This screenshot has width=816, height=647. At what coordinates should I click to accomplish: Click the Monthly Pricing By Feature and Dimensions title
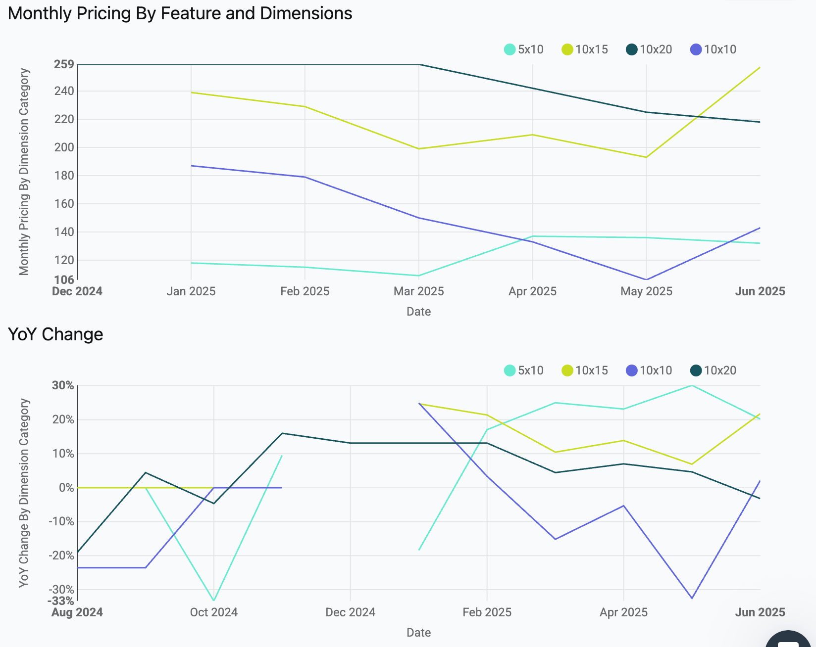(x=180, y=13)
